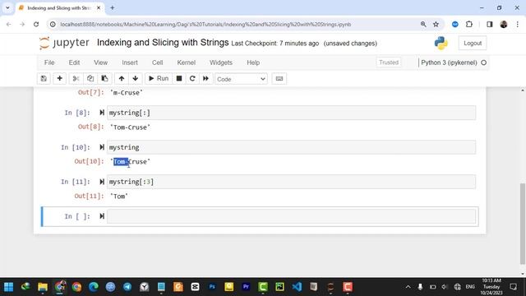Toggle the browser side panel icon
Screen dimensions: 526x296
click(490, 24)
